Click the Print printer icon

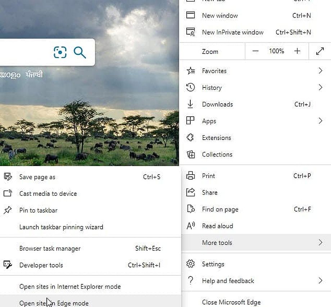click(190, 176)
